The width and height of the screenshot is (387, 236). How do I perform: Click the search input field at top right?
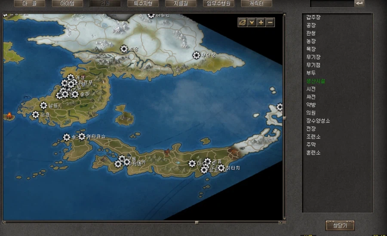[332, 3]
